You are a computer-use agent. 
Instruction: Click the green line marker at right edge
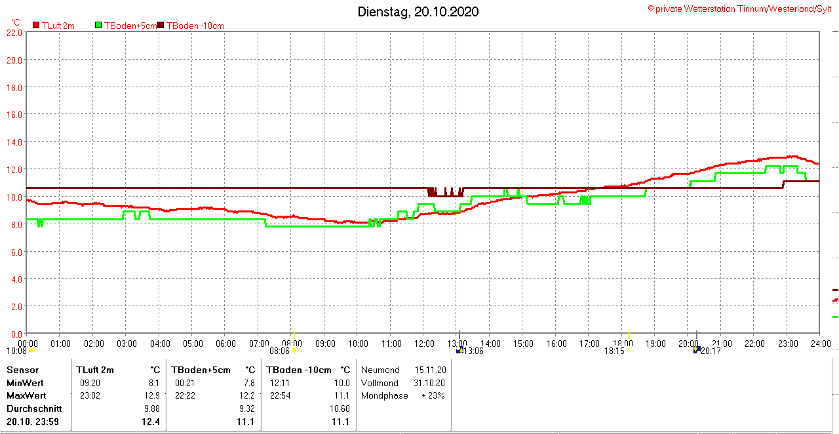click(x=835, y=317)
